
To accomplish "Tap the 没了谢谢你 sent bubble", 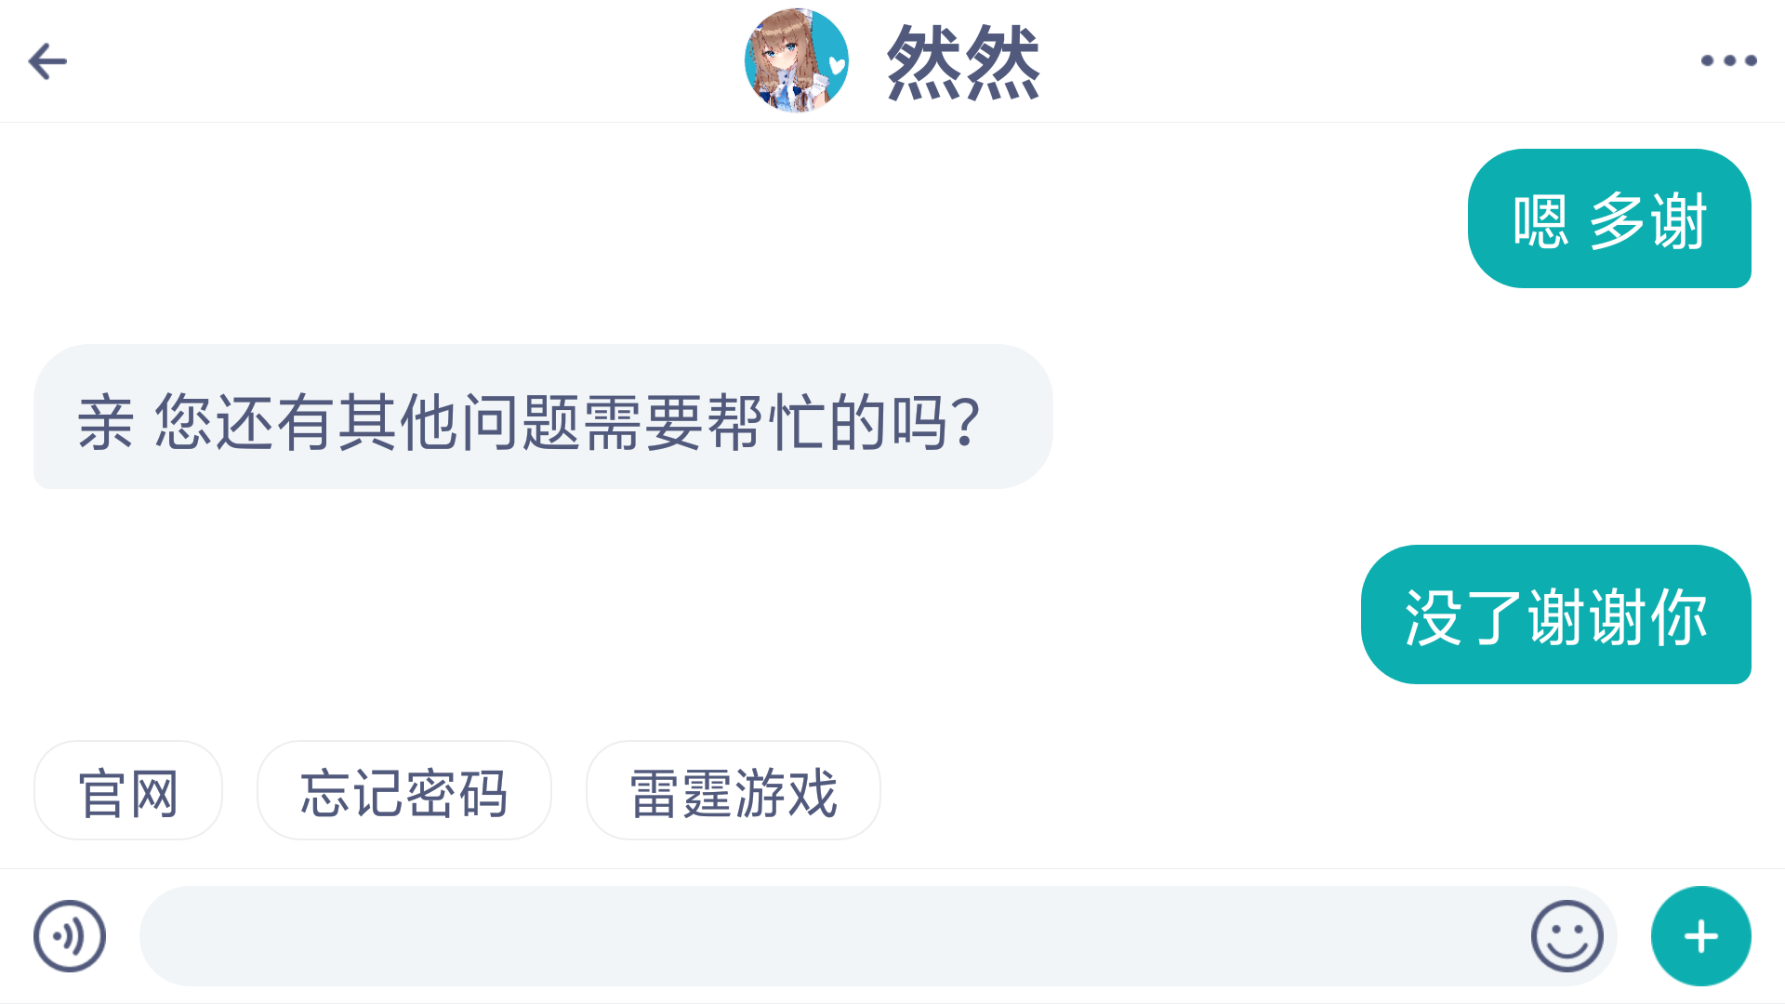I will 1555,614.
